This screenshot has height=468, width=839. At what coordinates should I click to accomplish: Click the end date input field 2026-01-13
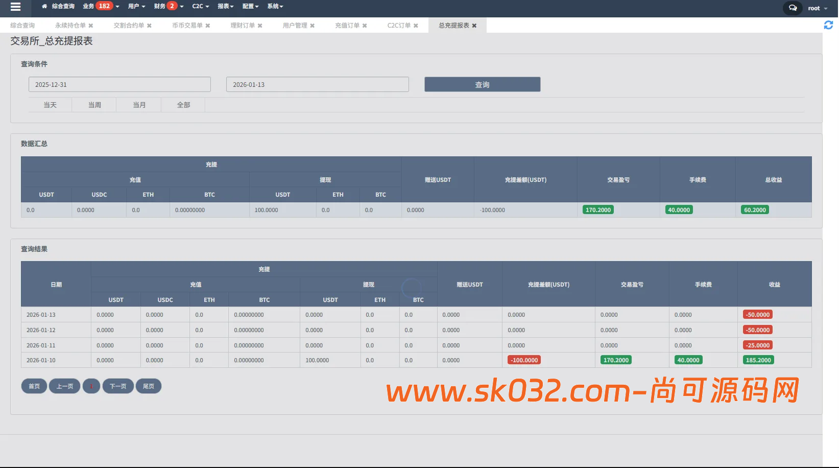(x=317, y=84)
